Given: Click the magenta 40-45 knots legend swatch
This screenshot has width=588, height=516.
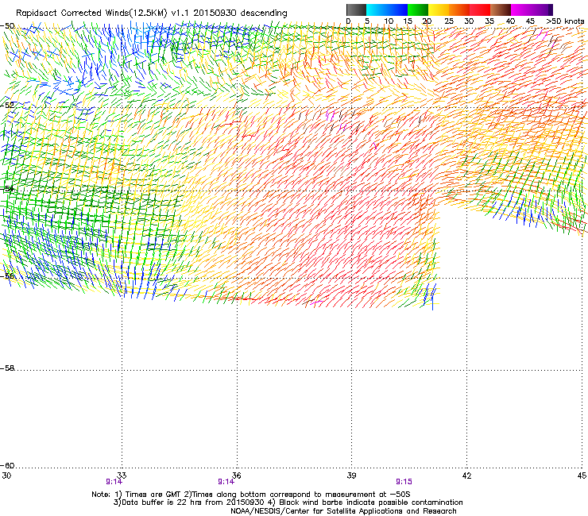Looking at the screenshot, I should coord(521,10).
